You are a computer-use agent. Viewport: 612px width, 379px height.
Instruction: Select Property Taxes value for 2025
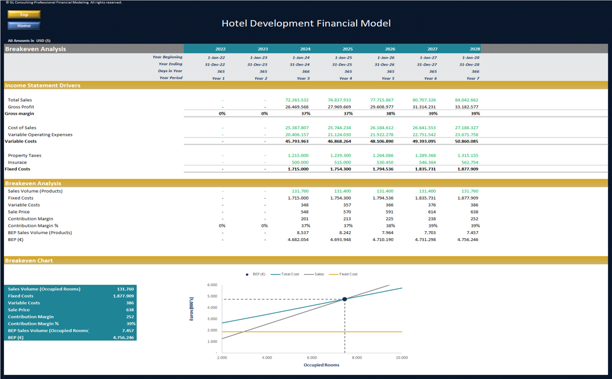click(x=340, y=155)
